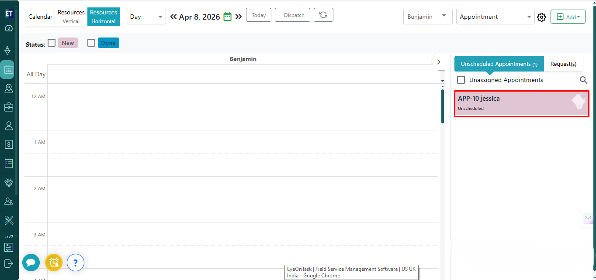Click the Dispatch button
Screen dimensions: 596x280
pyautogui.click(x=292, y=15)
